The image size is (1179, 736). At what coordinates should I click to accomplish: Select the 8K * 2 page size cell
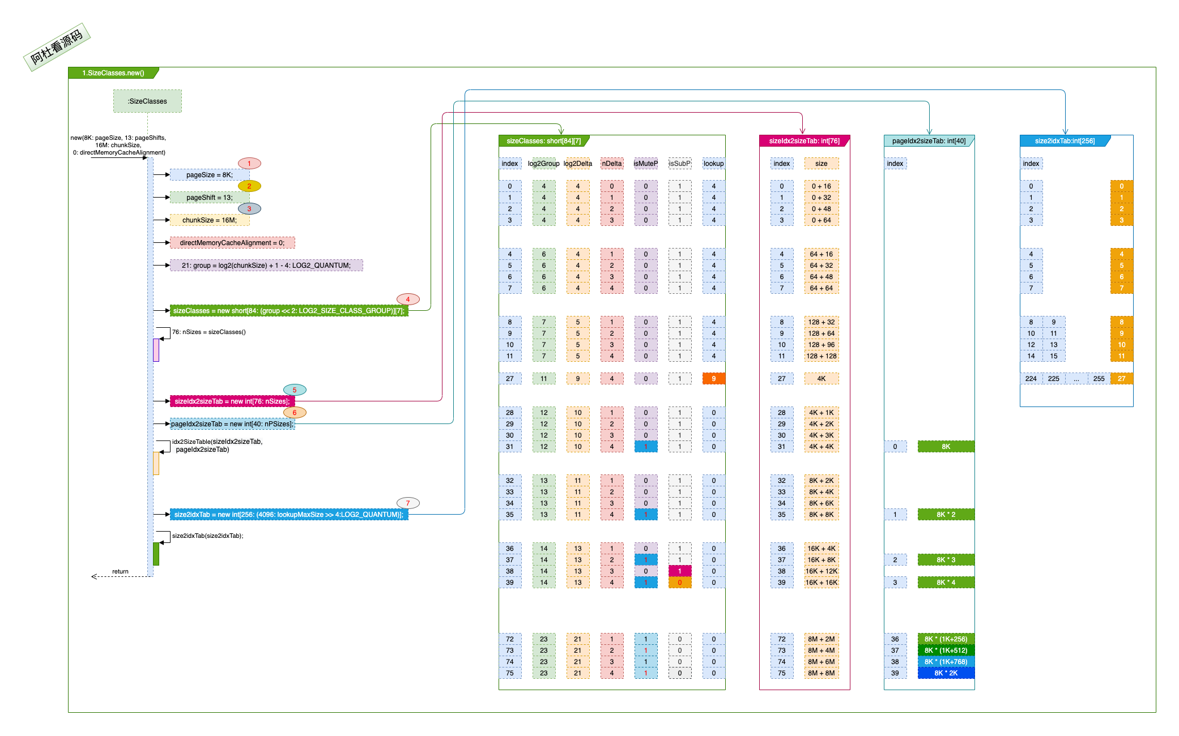946,515
